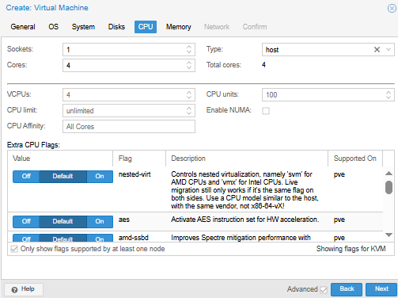Viewport: 398px width, 298px height.
Task: Go to the Disks tab
Action: pyautogui.click(x=116, y=27)
